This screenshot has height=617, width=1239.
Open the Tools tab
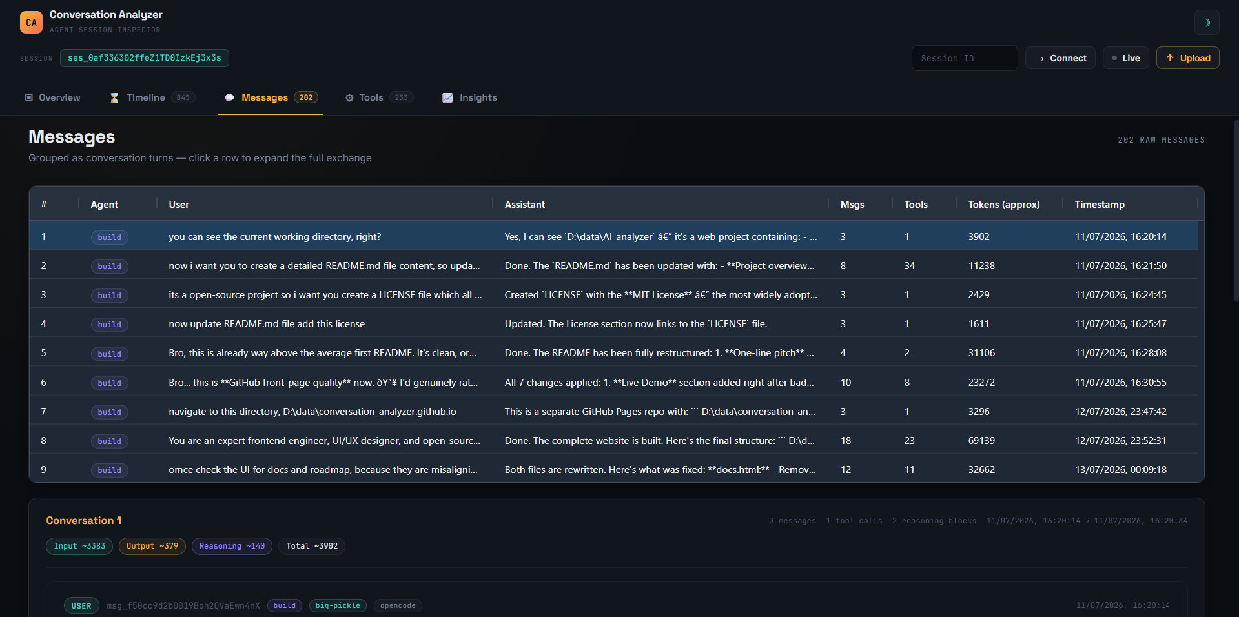(379, 97)
